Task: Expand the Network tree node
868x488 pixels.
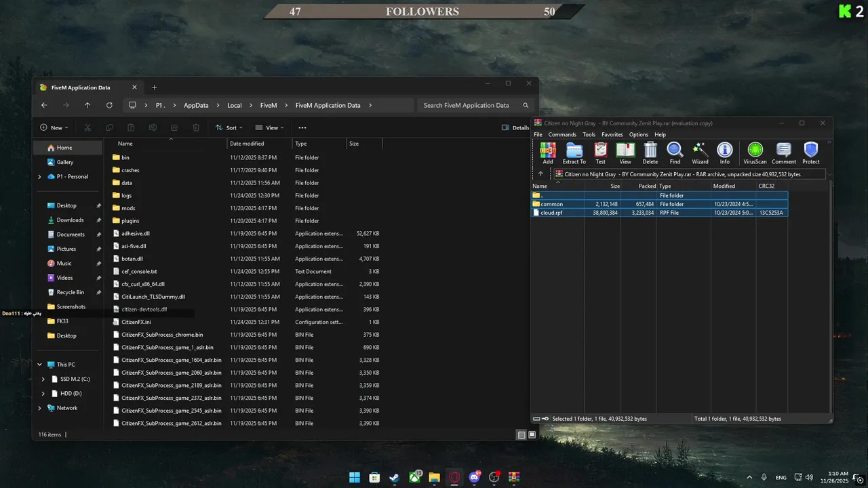Action: (x=39, y=408)
